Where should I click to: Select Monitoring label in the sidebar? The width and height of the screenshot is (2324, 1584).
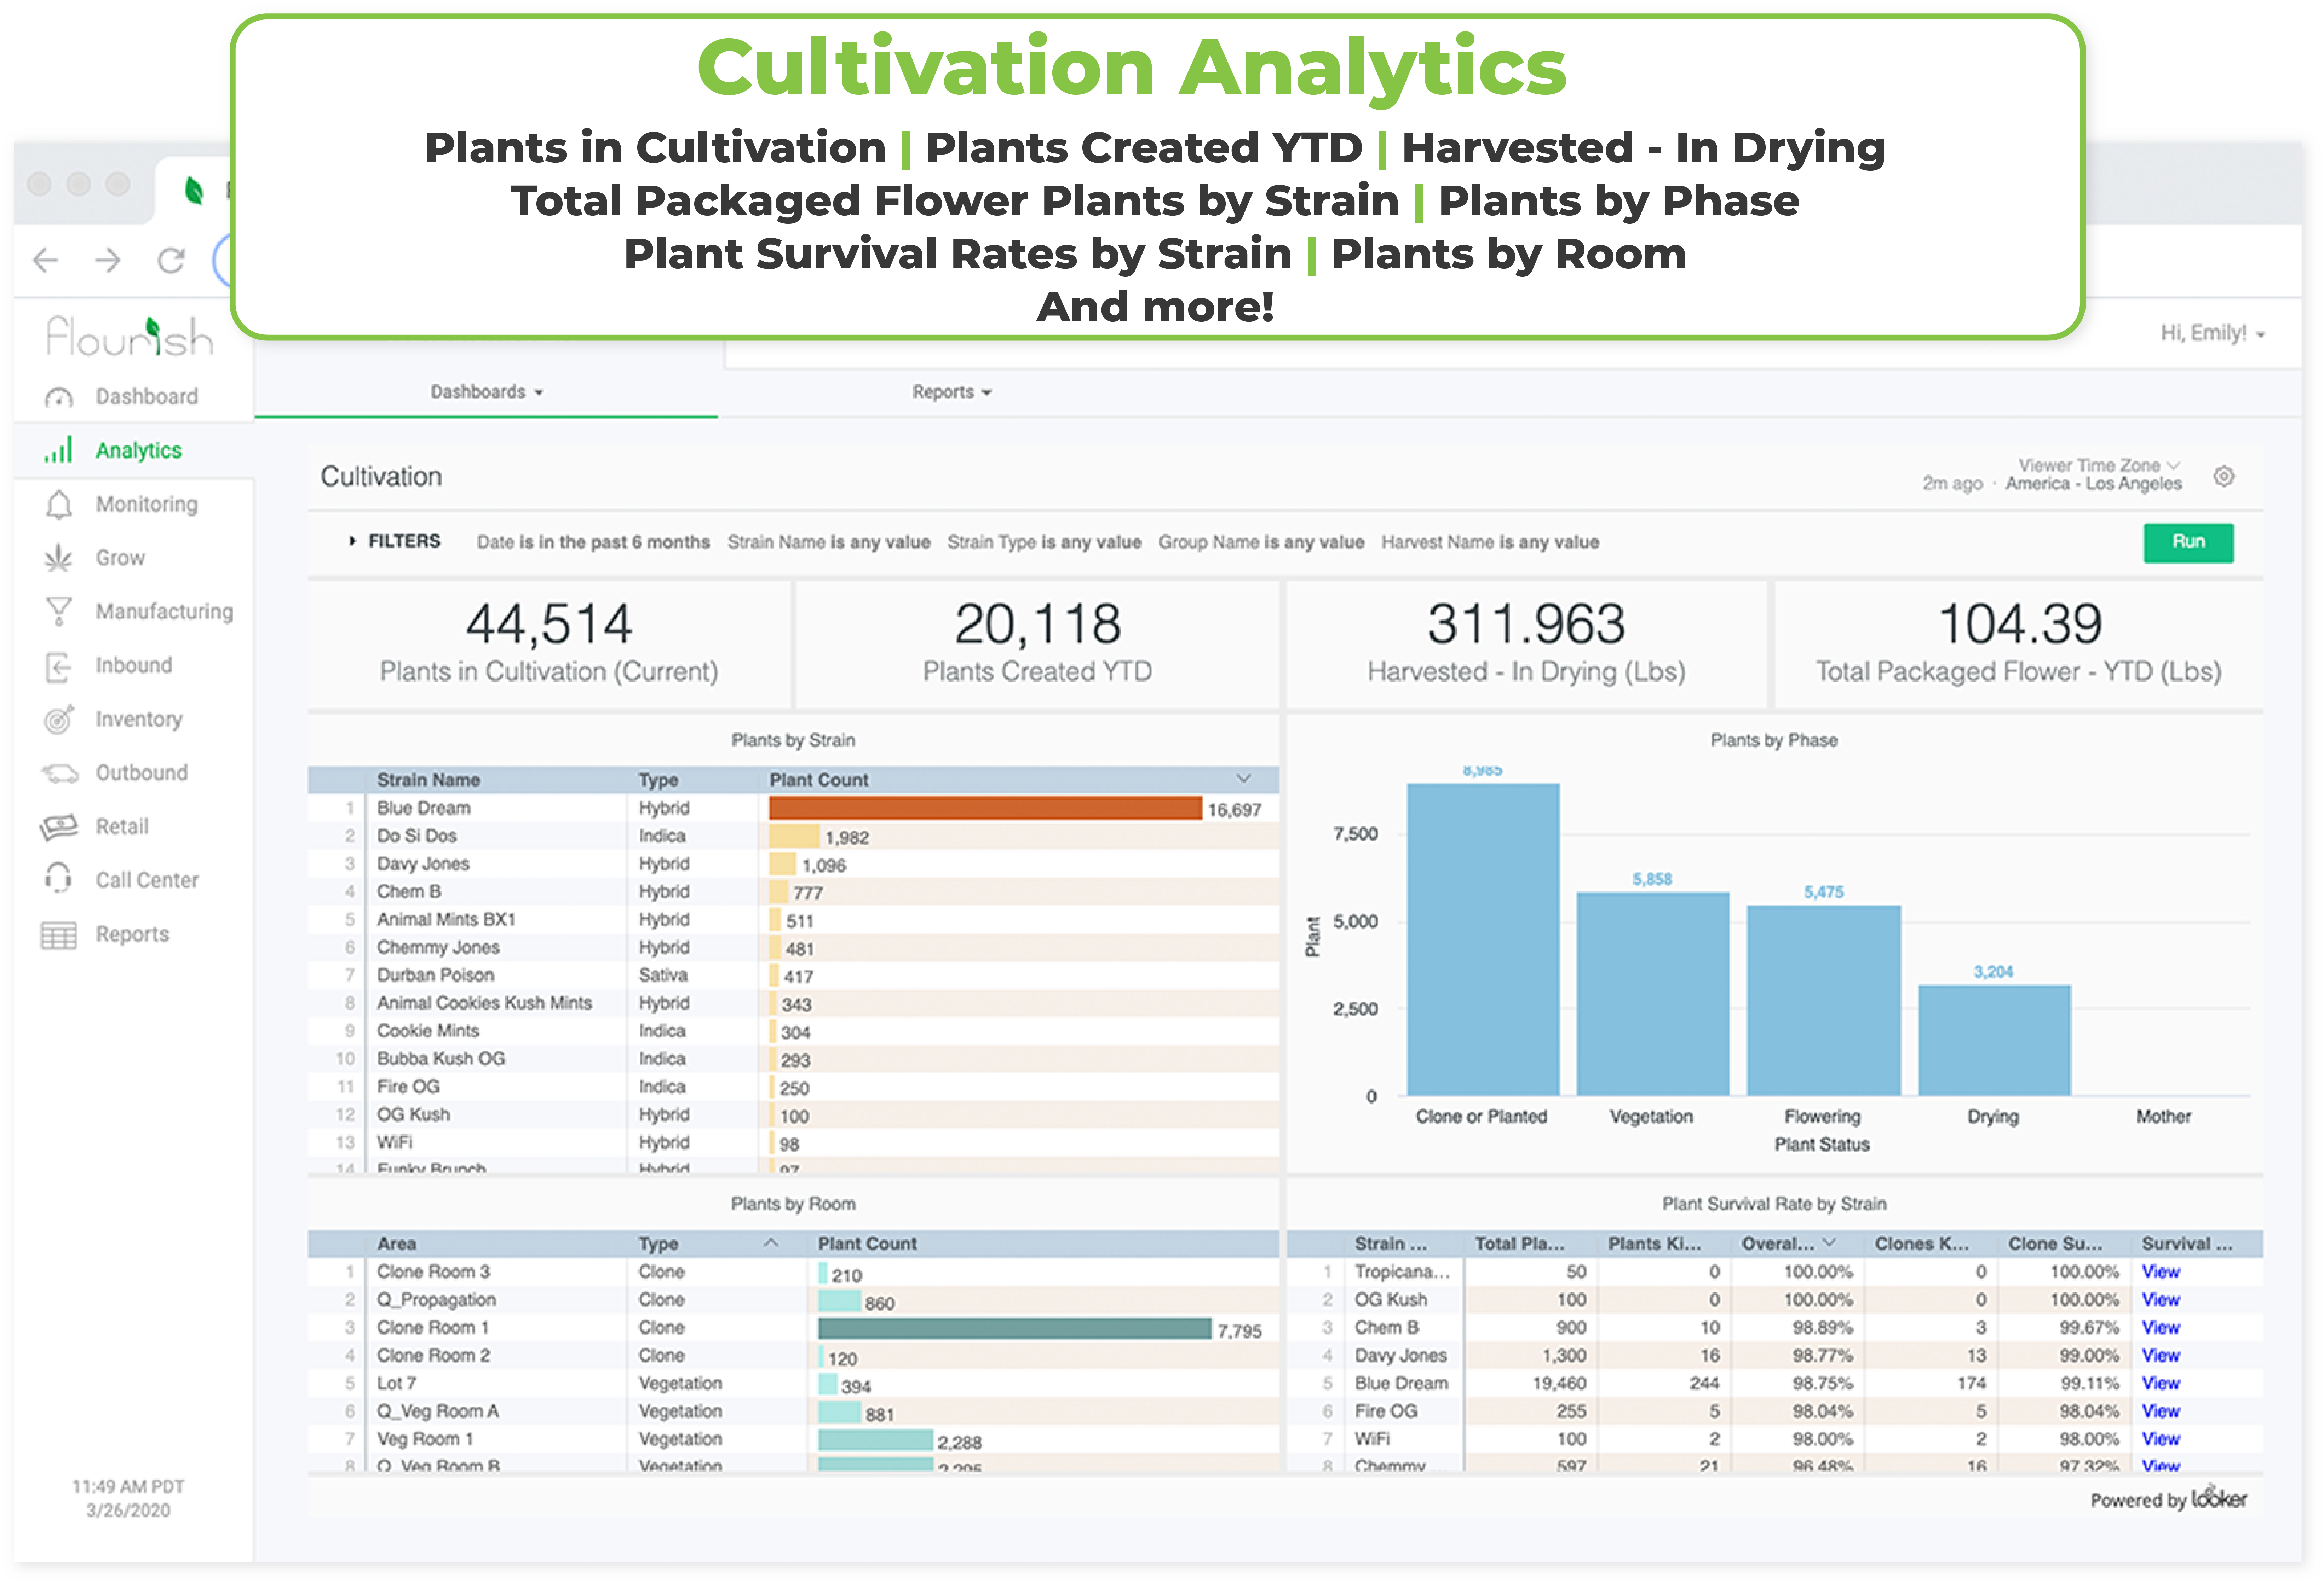point(147,505)
